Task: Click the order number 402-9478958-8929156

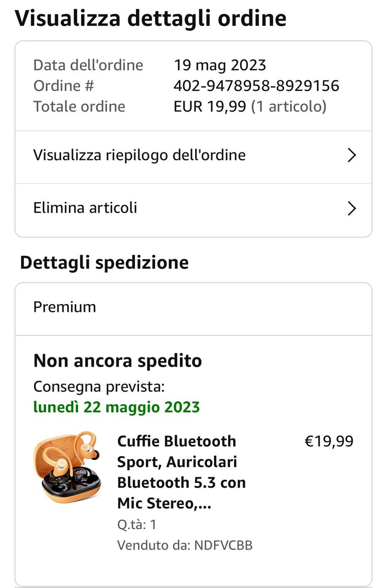Action: 256,86
